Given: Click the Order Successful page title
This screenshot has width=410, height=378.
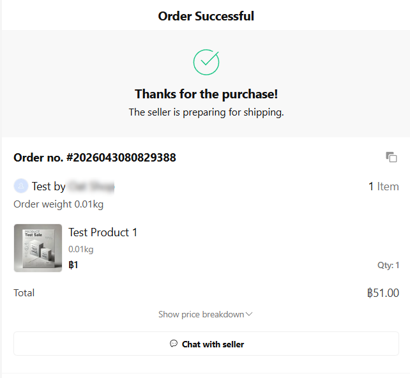Looking at the screenshot, I should pyautogui.click(x=206, y=16).
